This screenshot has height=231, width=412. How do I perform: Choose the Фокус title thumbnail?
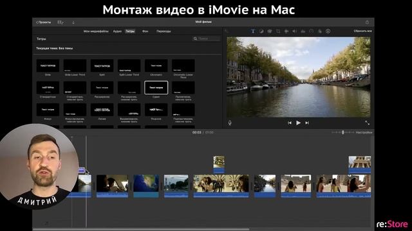point(48,110)
